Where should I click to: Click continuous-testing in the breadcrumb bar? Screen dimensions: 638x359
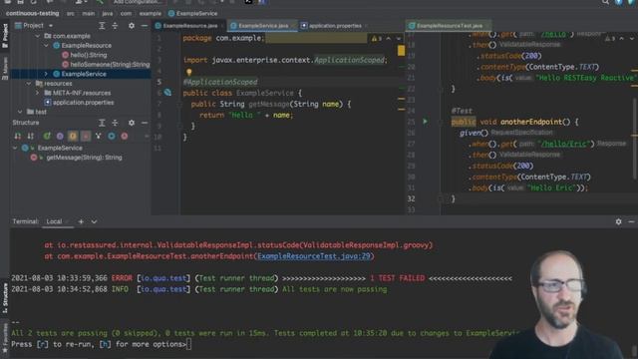coord(33,13)
